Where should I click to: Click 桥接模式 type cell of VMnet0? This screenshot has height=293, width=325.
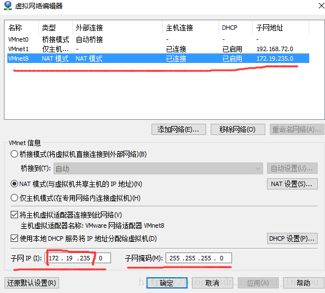tap(55, 39)
